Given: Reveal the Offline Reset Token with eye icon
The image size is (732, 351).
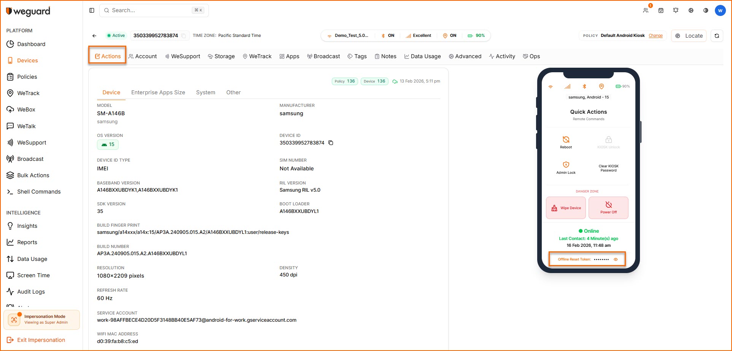Looking at the screenshot, I should (x=616, y=259).
